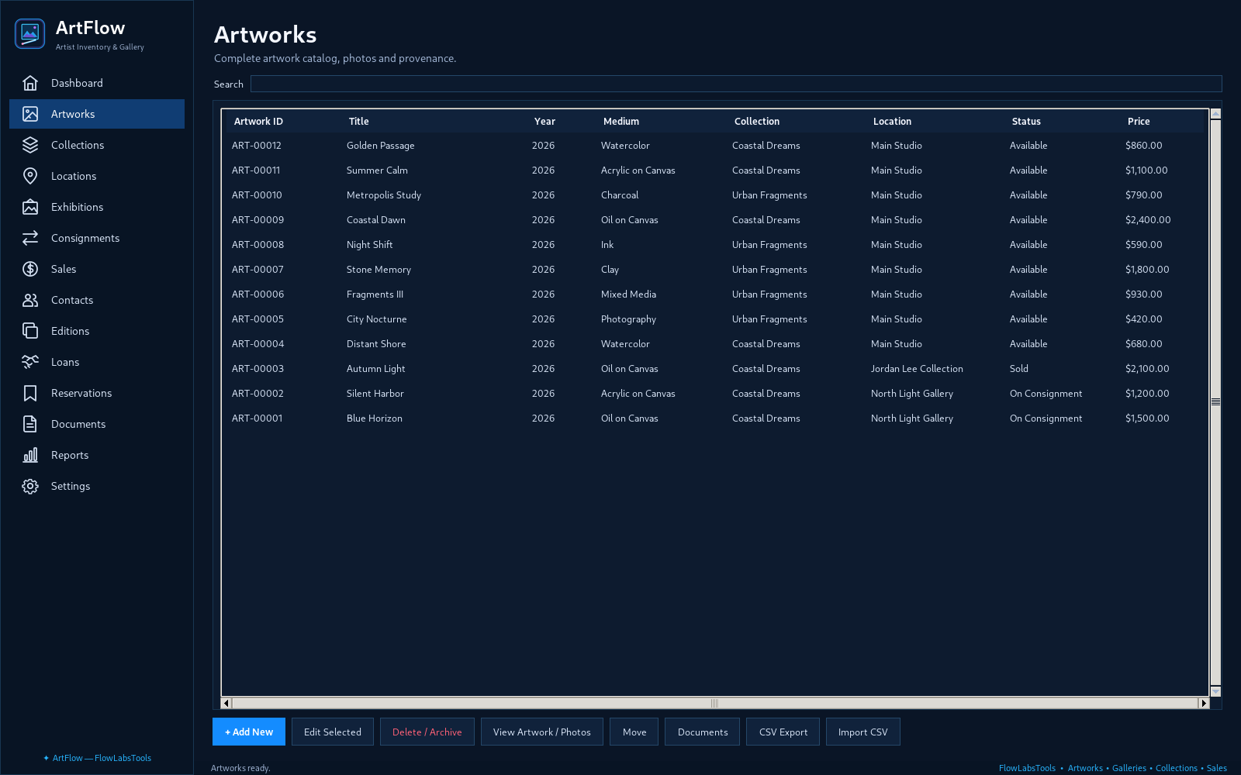Image resolution: width=1241 pixels, height=775 pixels.
Task: Open Sales via the dollar icon
Action: point(30,269)
